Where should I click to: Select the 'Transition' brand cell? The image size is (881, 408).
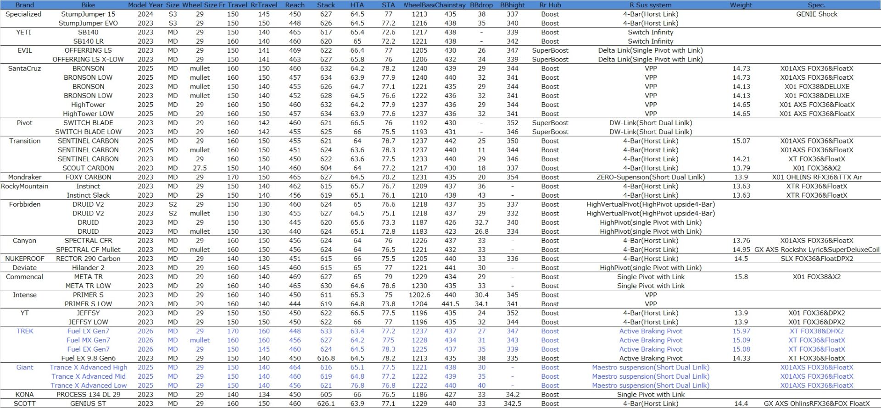coord(25,141)
